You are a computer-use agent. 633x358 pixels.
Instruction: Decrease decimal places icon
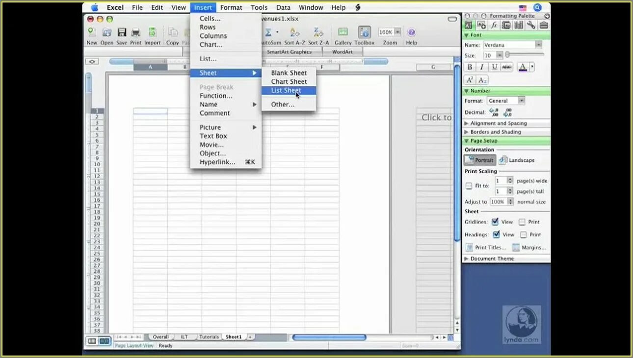click(507, 112)
